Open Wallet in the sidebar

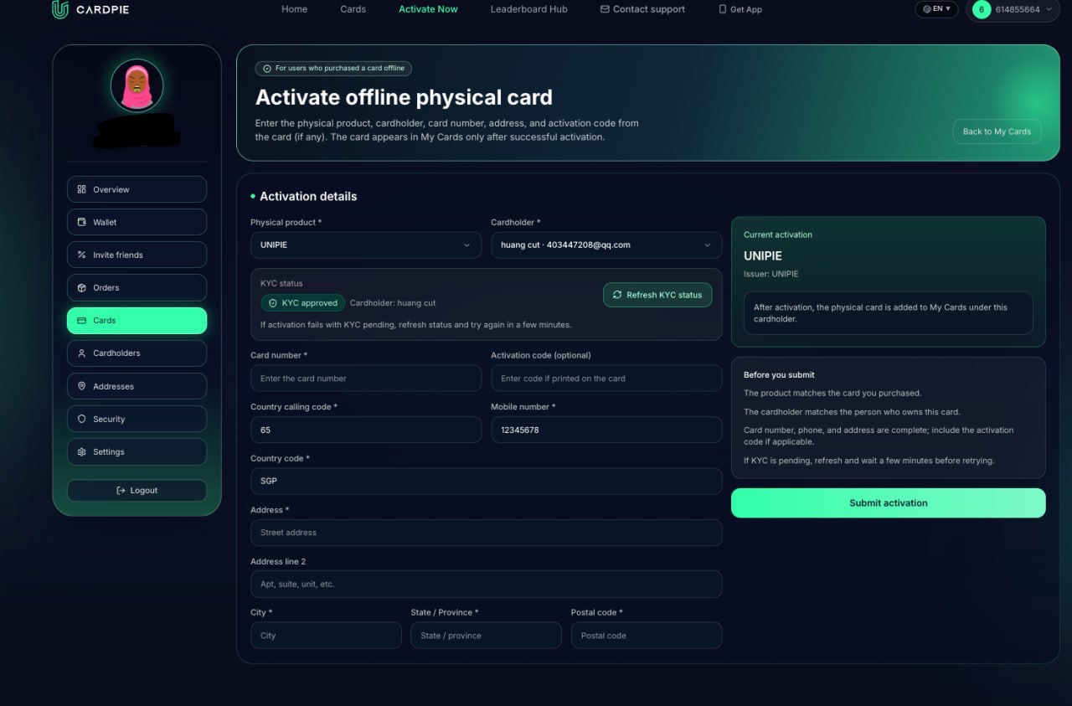tap(137, 222)
